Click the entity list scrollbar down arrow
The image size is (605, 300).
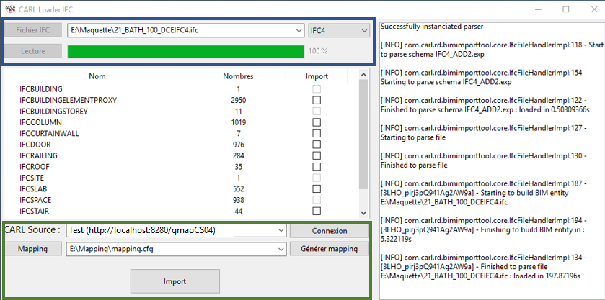point(363,212)
